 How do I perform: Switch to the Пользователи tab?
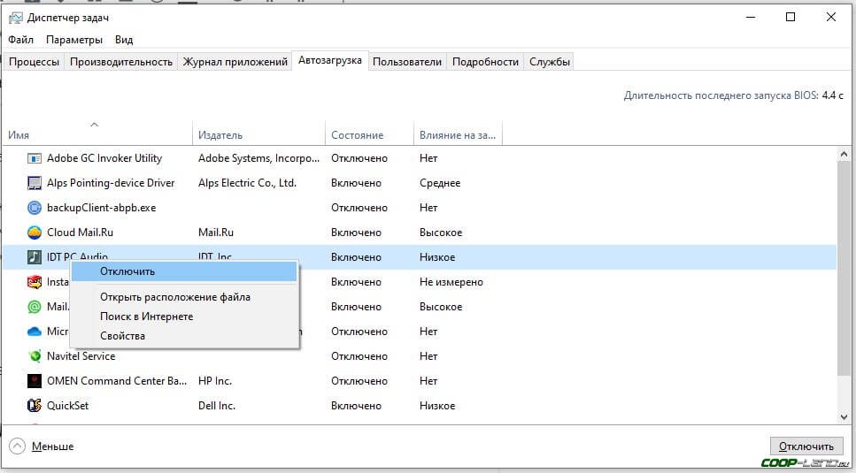tap(407, 62)
